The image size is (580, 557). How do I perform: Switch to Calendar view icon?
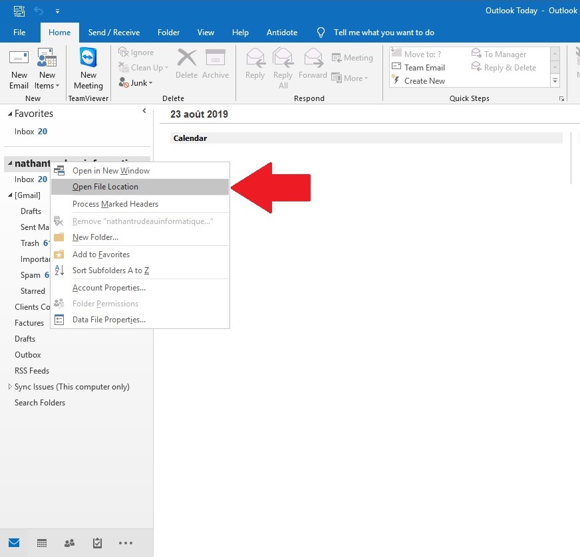(42, 543)
